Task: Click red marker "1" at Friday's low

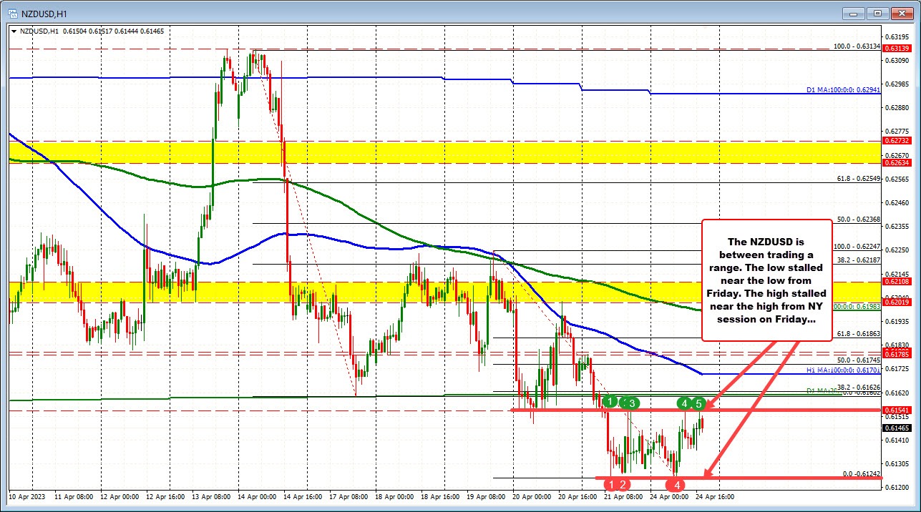Action: 612,484
